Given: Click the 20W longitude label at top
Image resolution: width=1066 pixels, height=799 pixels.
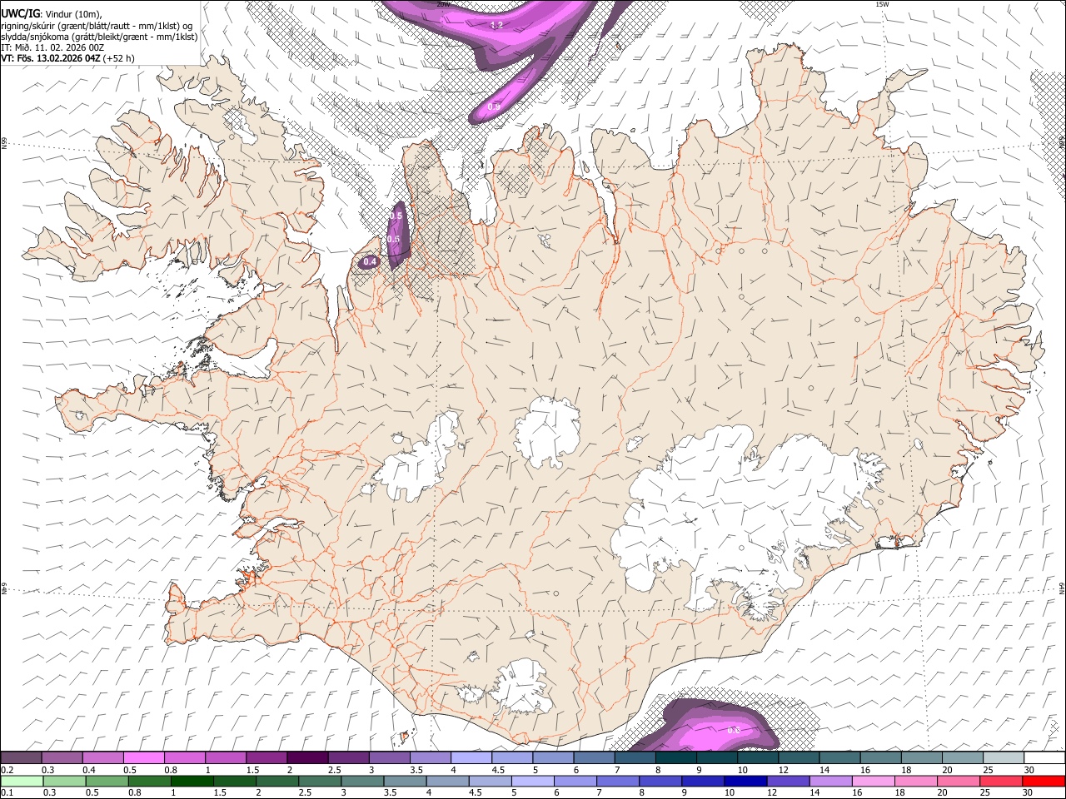Looking at the screenshot, I should (x=443, y=4).
